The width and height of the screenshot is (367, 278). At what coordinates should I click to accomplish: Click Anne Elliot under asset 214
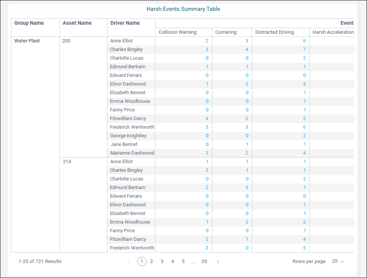[x=121, y=162]
